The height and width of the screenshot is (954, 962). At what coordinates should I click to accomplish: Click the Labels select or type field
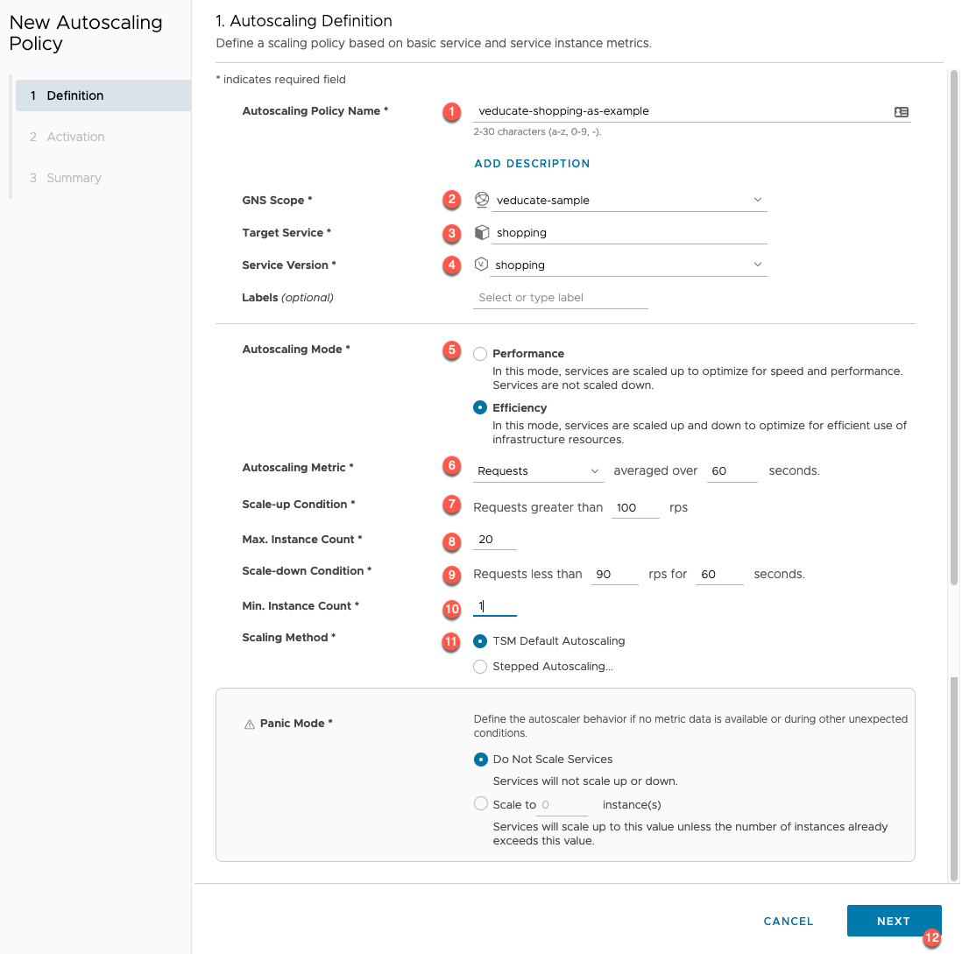pos(560,298)
